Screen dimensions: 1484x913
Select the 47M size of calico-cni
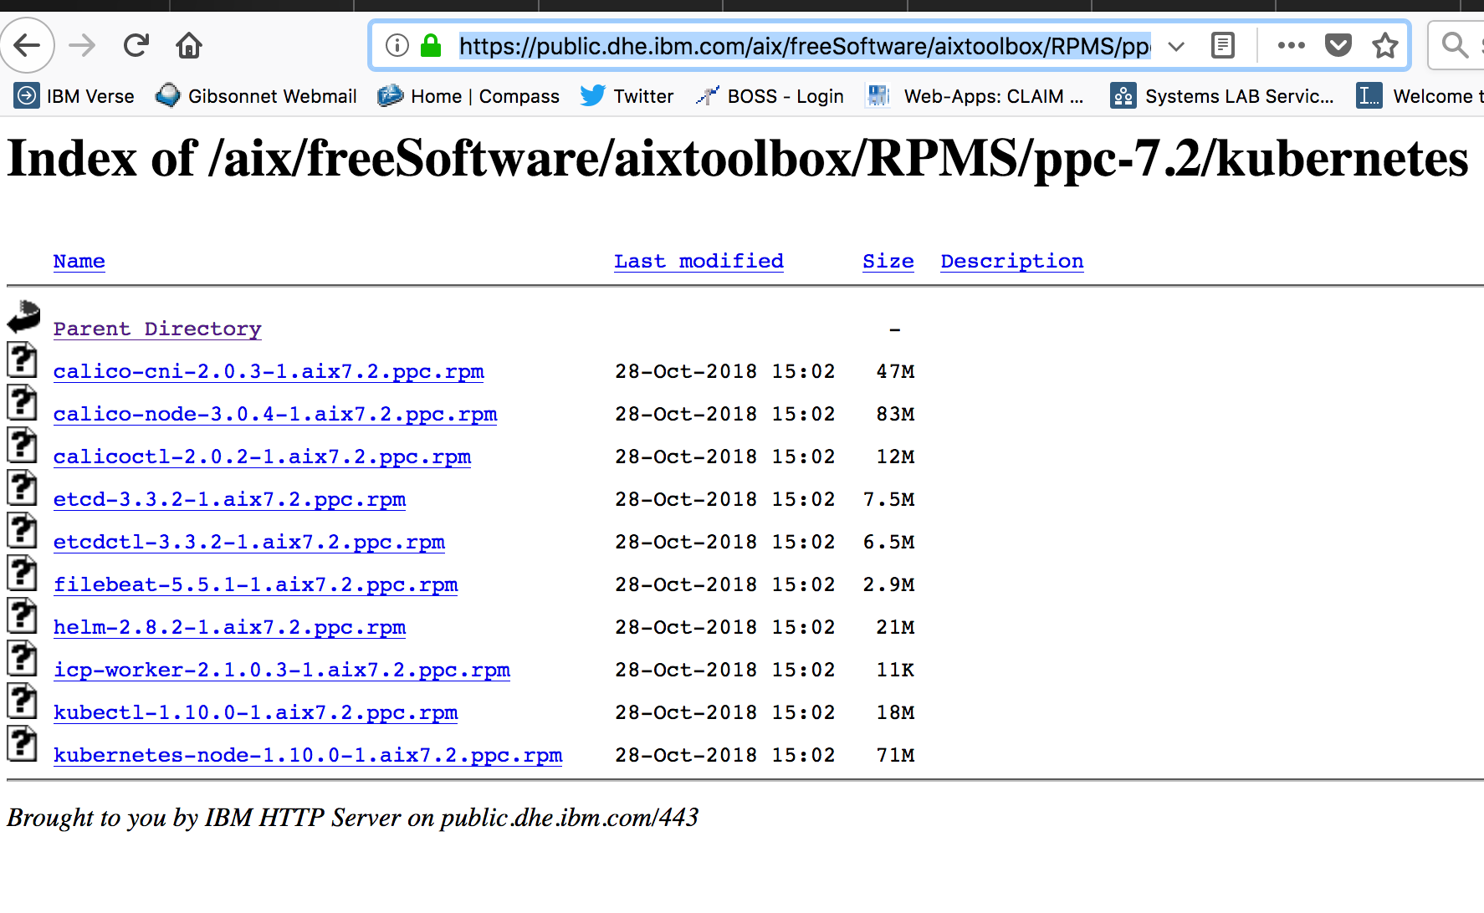895,371
